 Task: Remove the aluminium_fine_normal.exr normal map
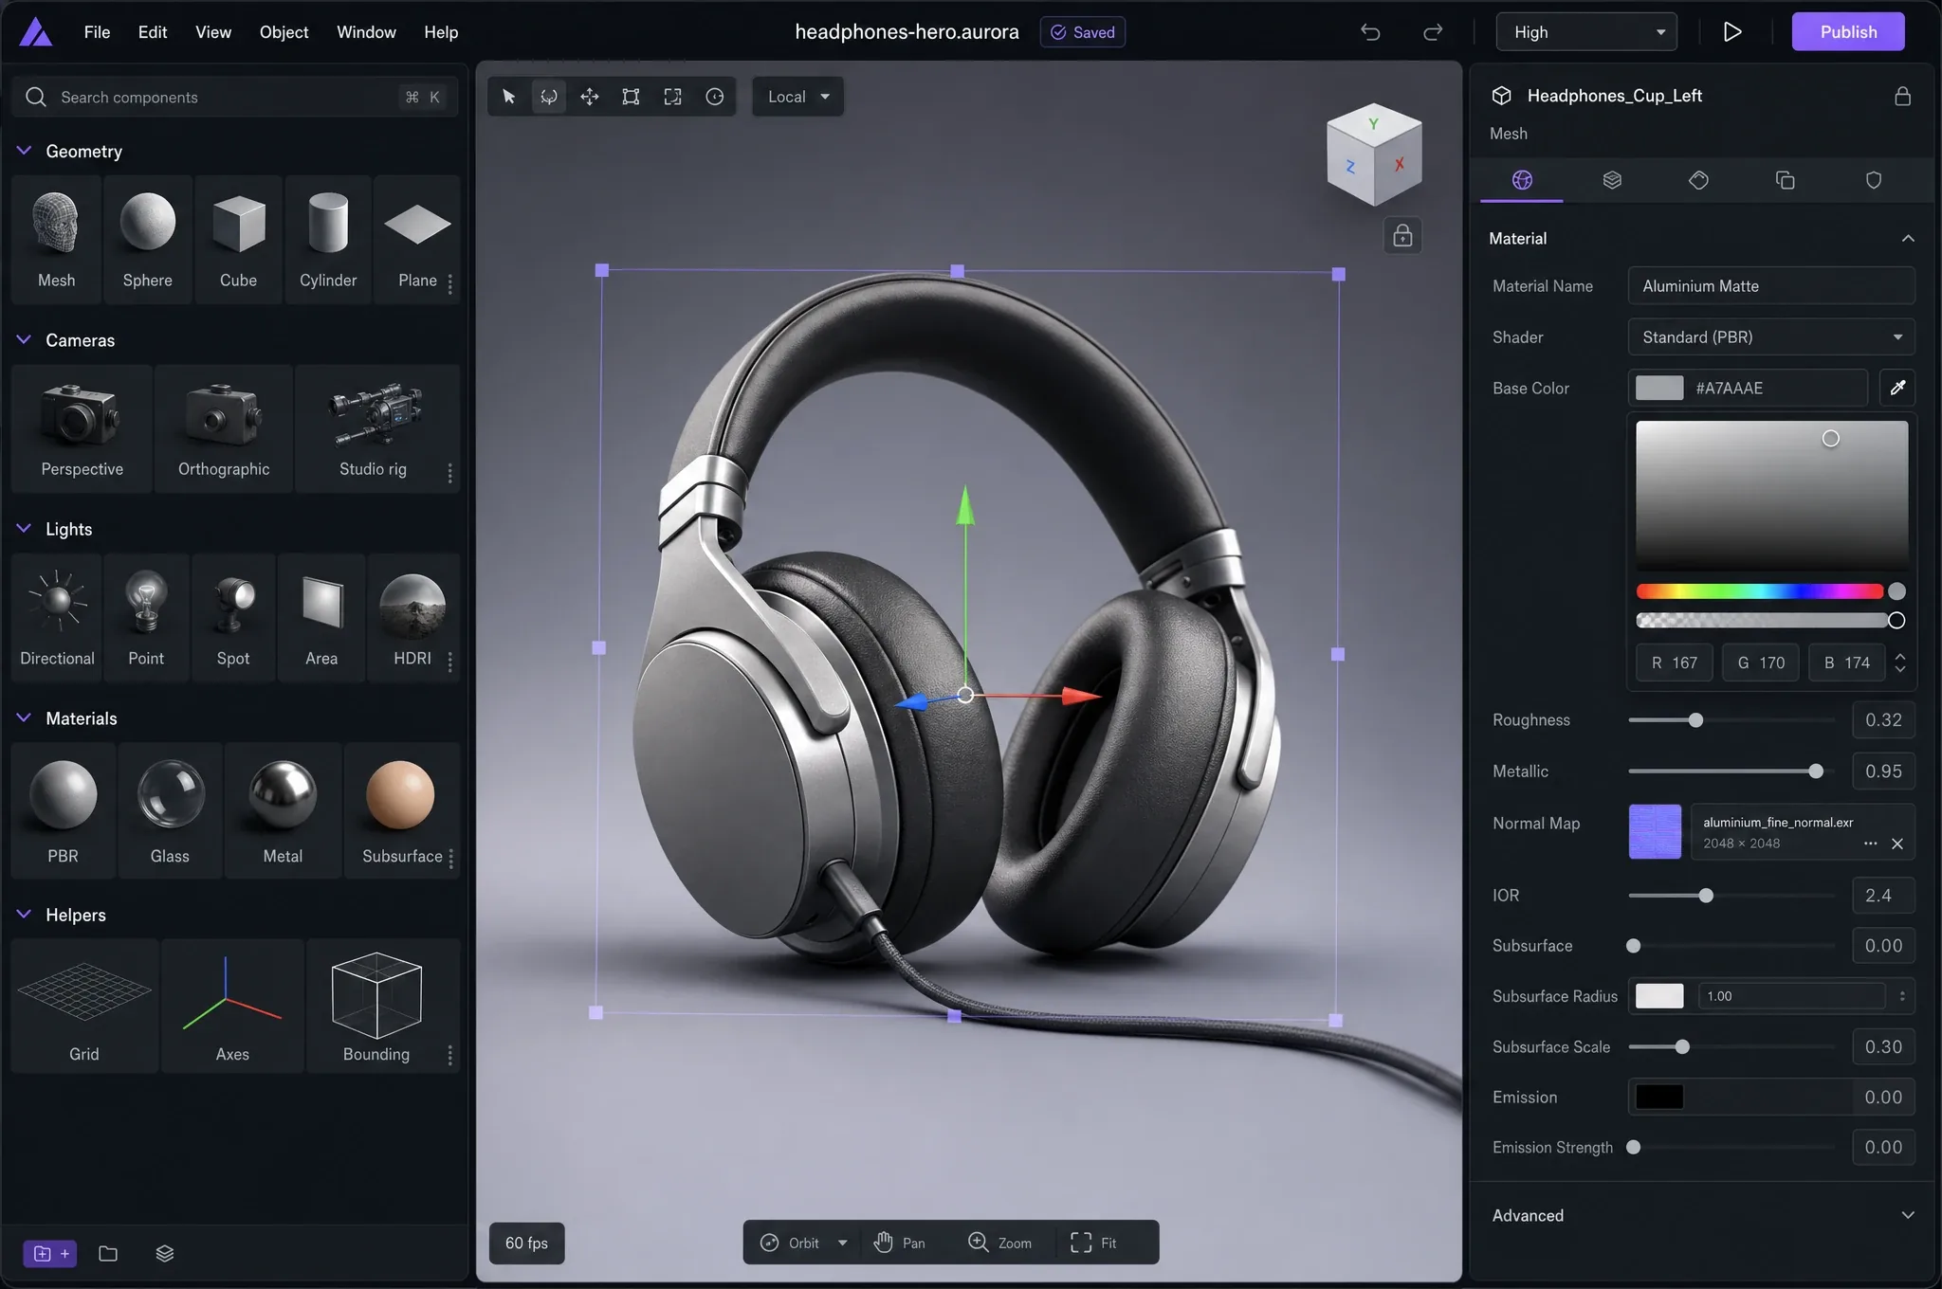pyautogui.click(x=1897, y=844)
